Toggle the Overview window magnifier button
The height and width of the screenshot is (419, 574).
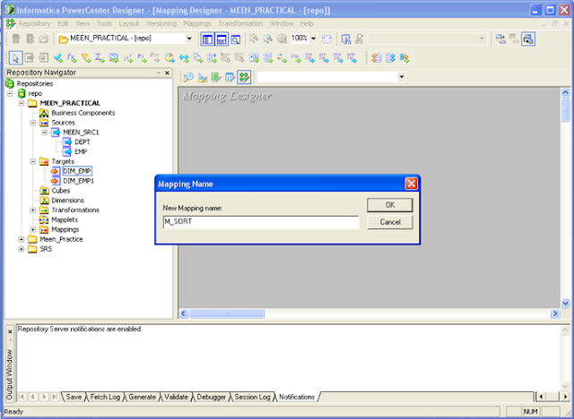click(x=235, y=38)
